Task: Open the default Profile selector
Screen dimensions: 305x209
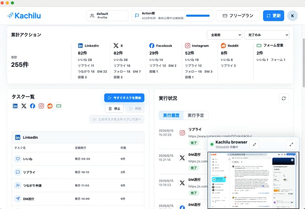Action: tap(107, 16)
